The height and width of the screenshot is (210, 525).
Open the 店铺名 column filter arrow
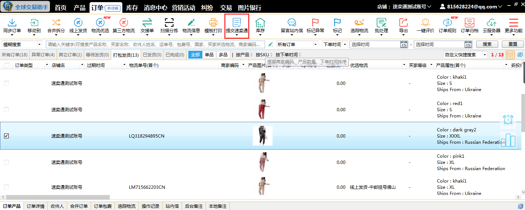[82, 65]
